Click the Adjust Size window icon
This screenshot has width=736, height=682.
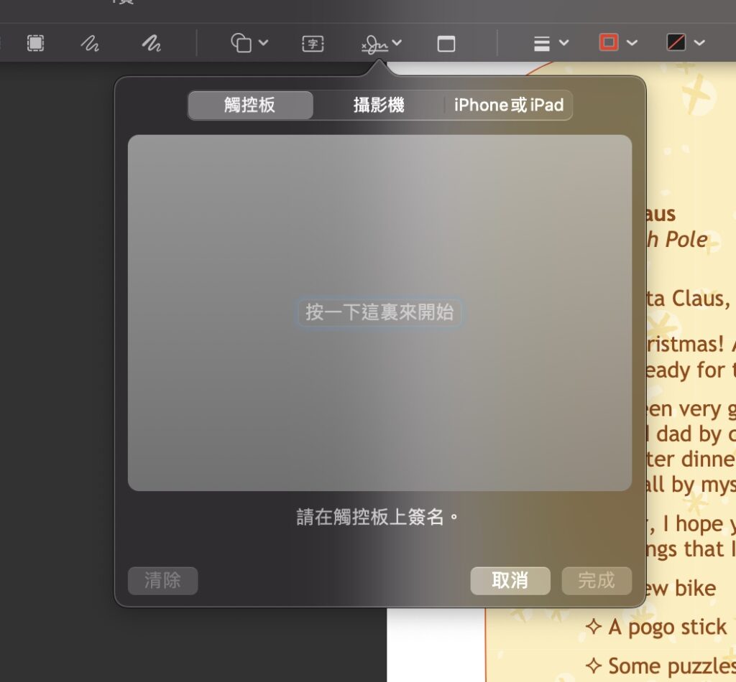[446, 44]
